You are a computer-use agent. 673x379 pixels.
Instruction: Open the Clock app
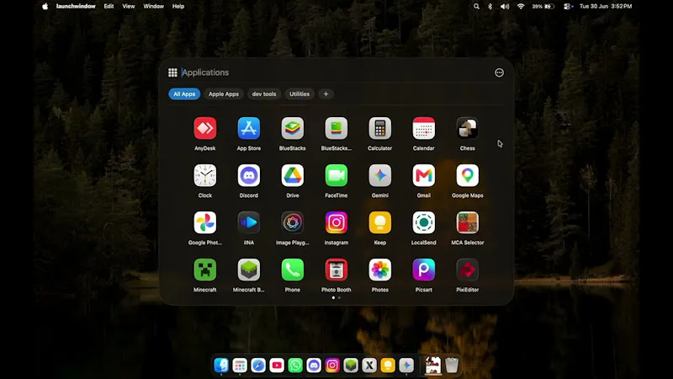[x=204, y=176]
